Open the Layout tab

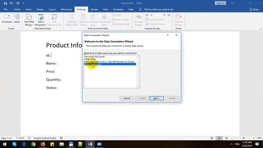click(x=52, y=9)
